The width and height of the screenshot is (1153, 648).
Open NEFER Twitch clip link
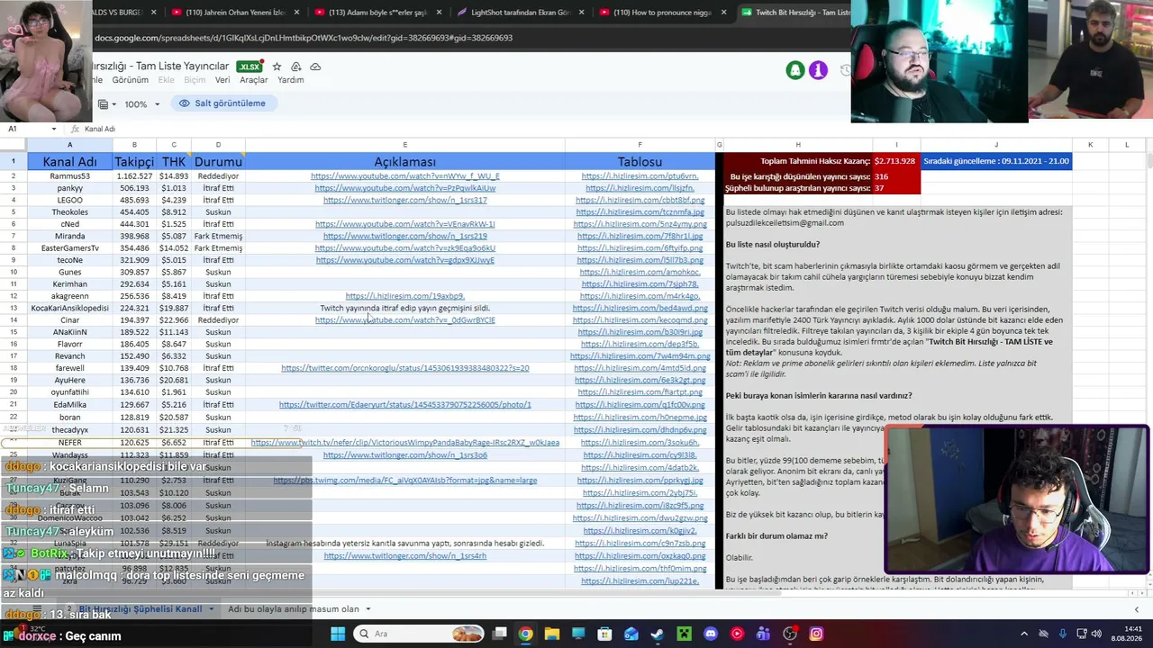coord(405,443)
